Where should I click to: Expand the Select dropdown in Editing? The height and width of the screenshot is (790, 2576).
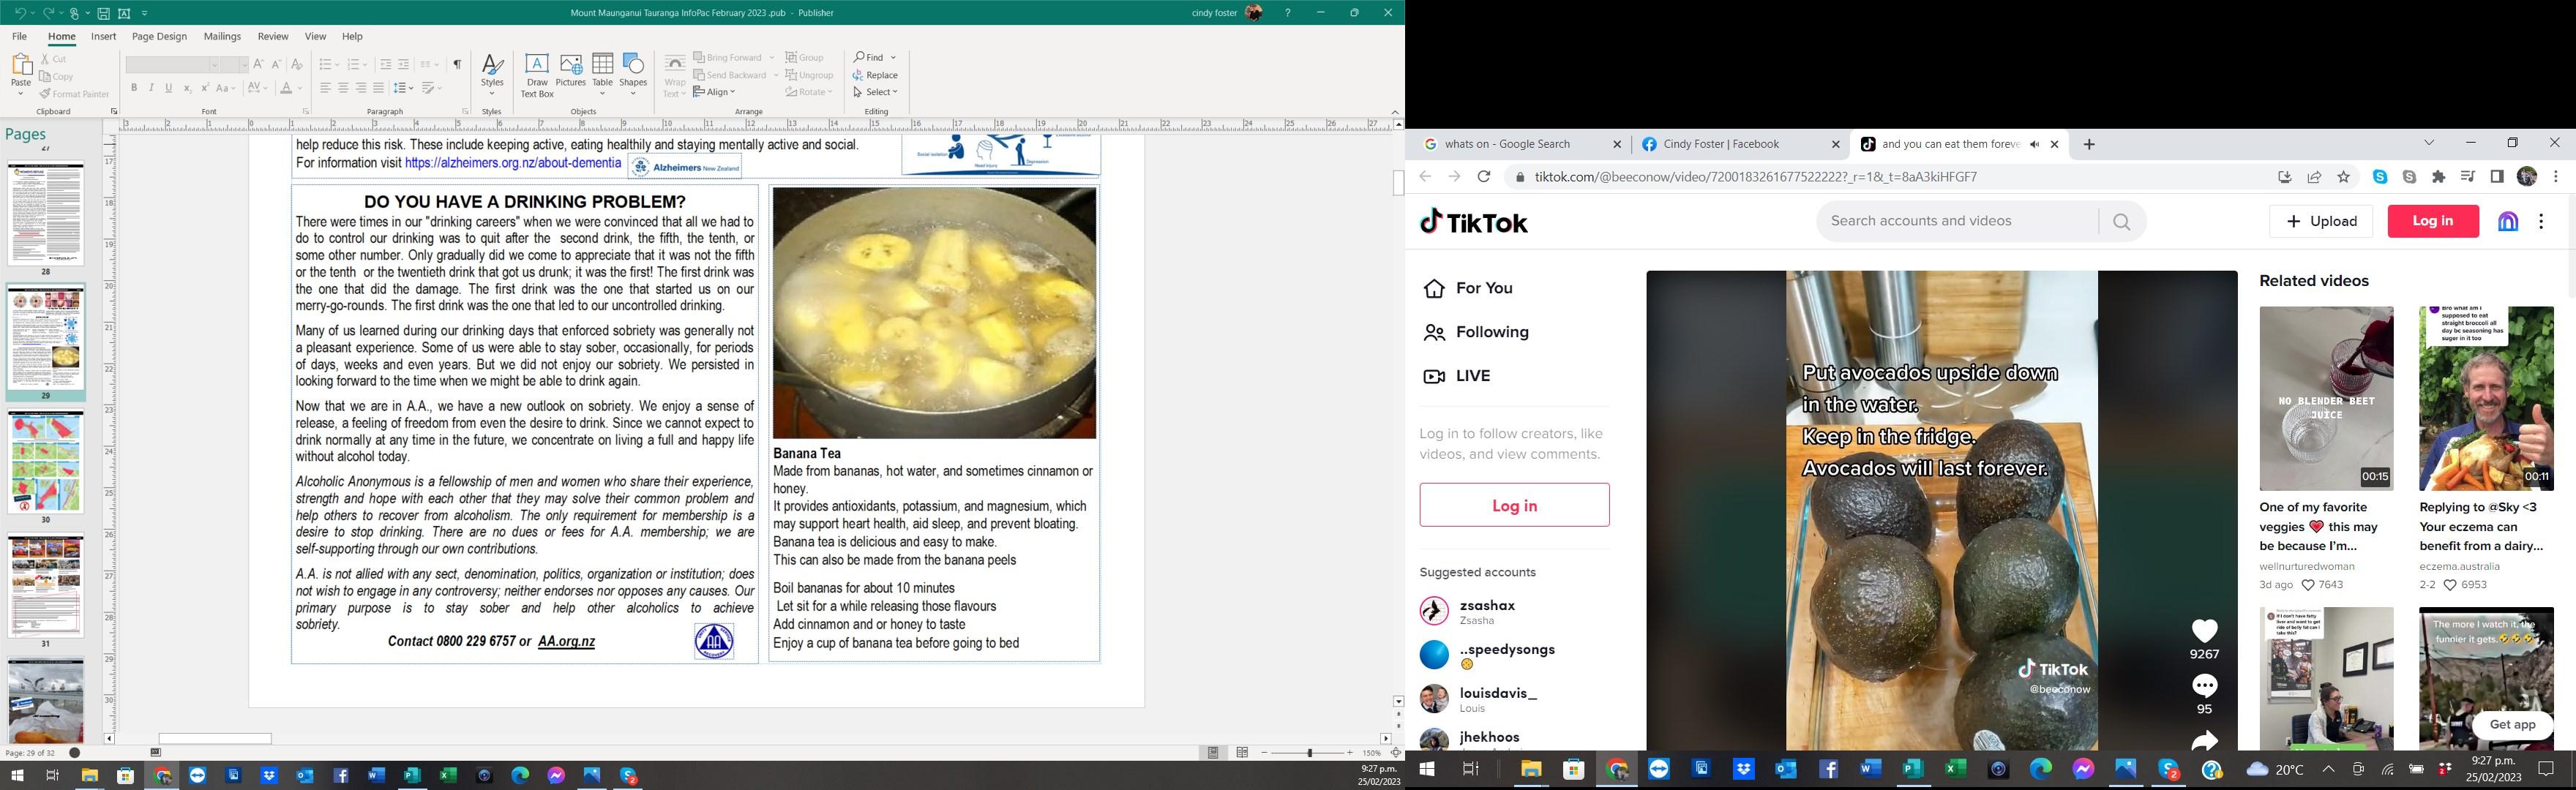click(876, 92)
